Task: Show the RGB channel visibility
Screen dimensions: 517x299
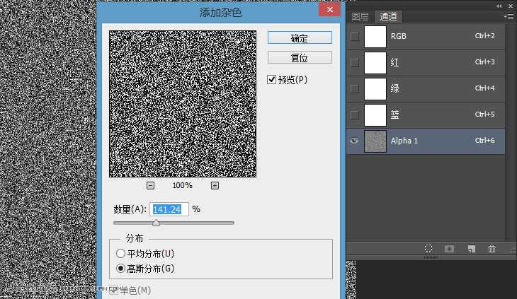Action: coord(355,36)
